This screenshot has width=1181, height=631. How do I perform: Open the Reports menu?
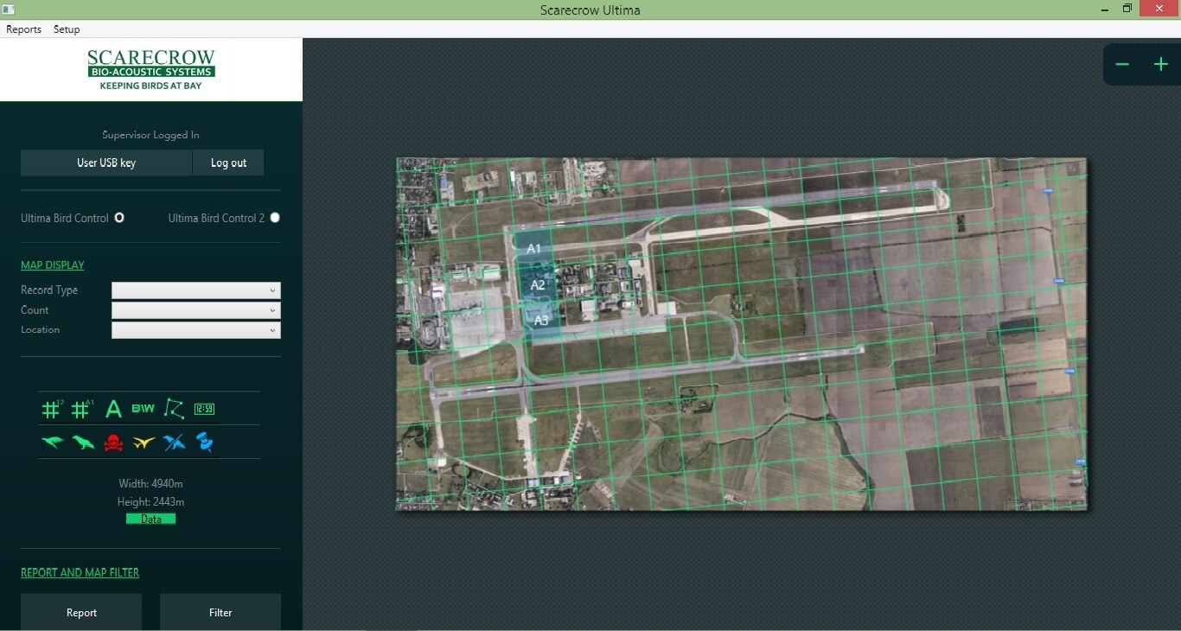click(24, 29)
